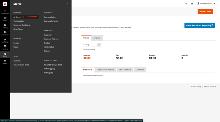Click the Report an Issue link
220x122 pixels.
pyautogui.click(x=210, y=87)
